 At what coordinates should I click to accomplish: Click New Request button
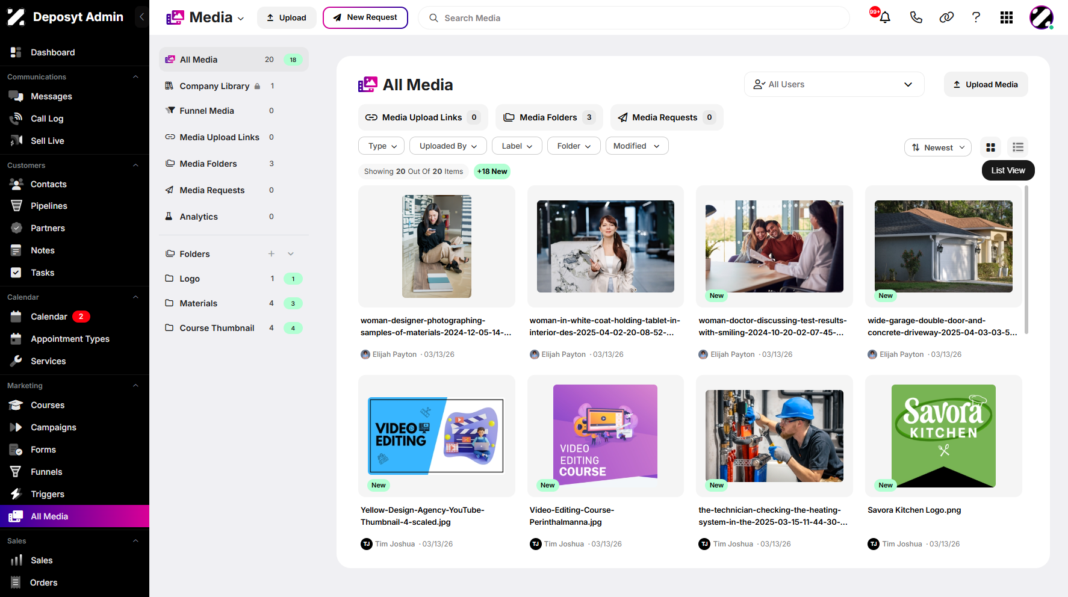point(365,17)
